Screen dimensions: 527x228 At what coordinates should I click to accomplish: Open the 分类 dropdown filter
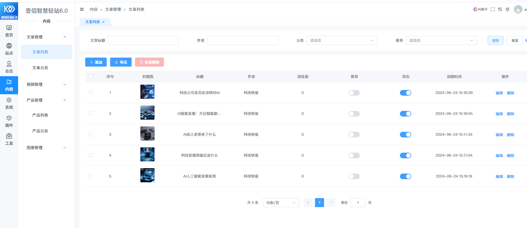tap(342, 40)
